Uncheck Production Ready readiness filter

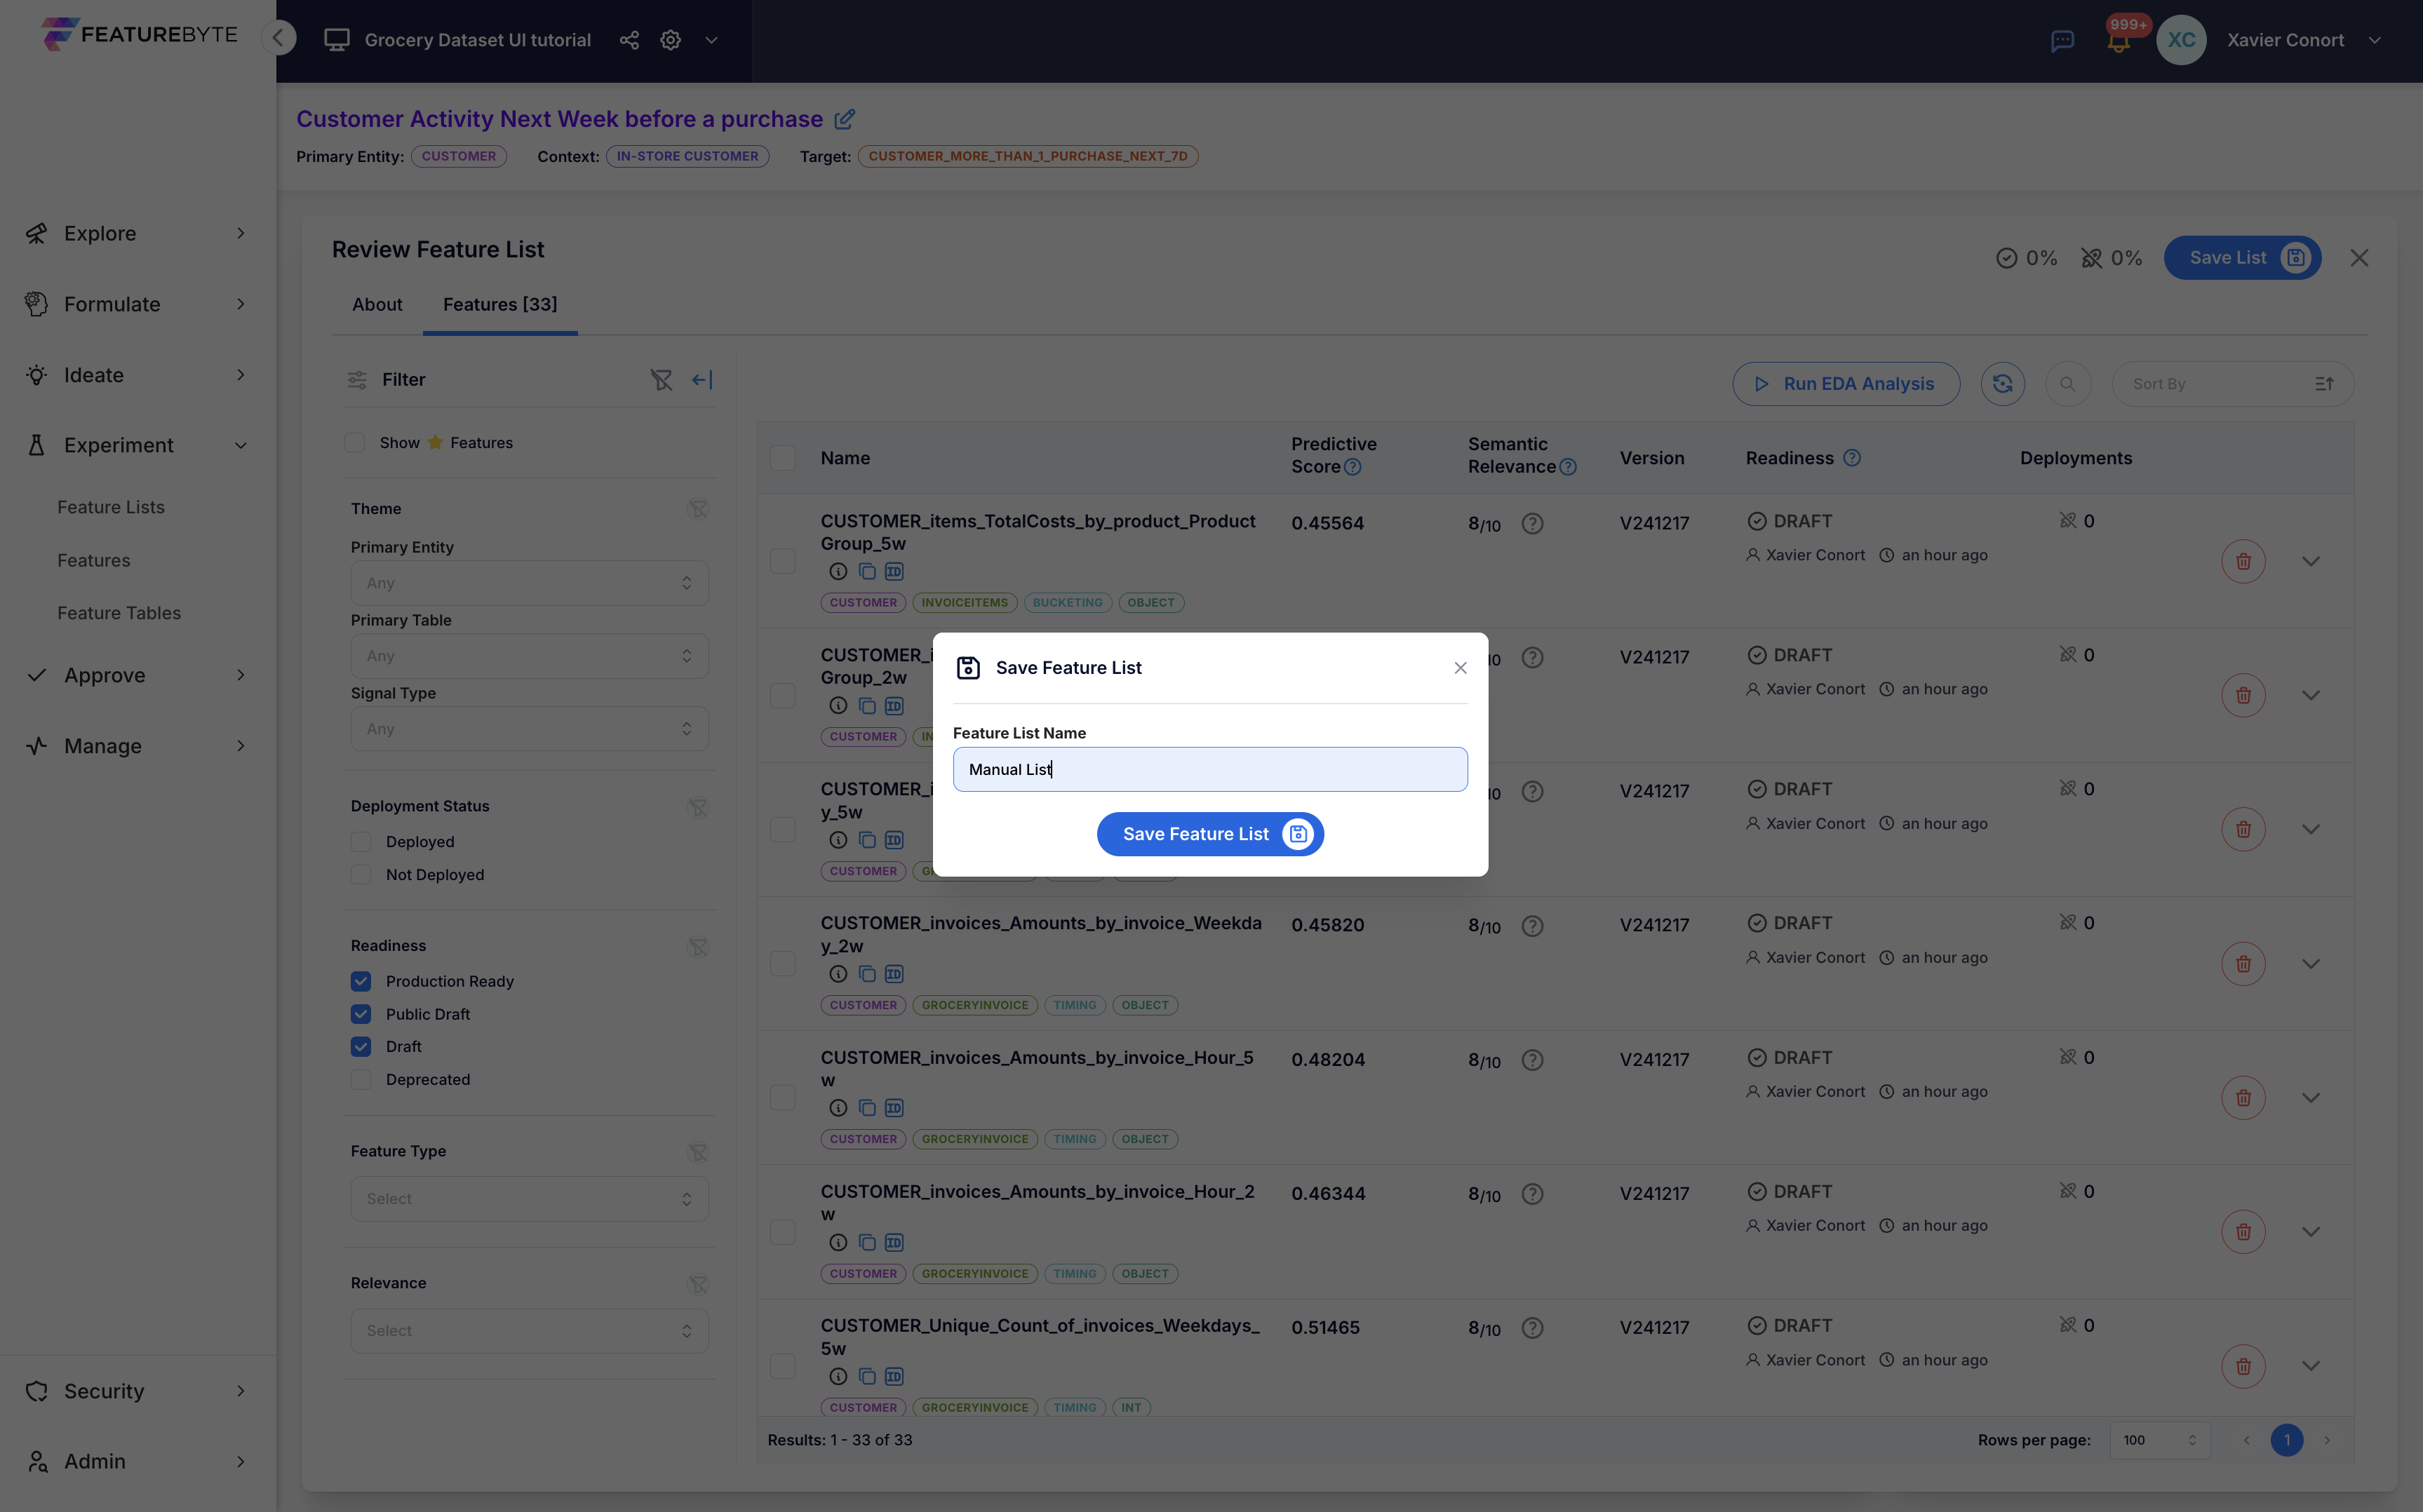[x=361, y=982]
